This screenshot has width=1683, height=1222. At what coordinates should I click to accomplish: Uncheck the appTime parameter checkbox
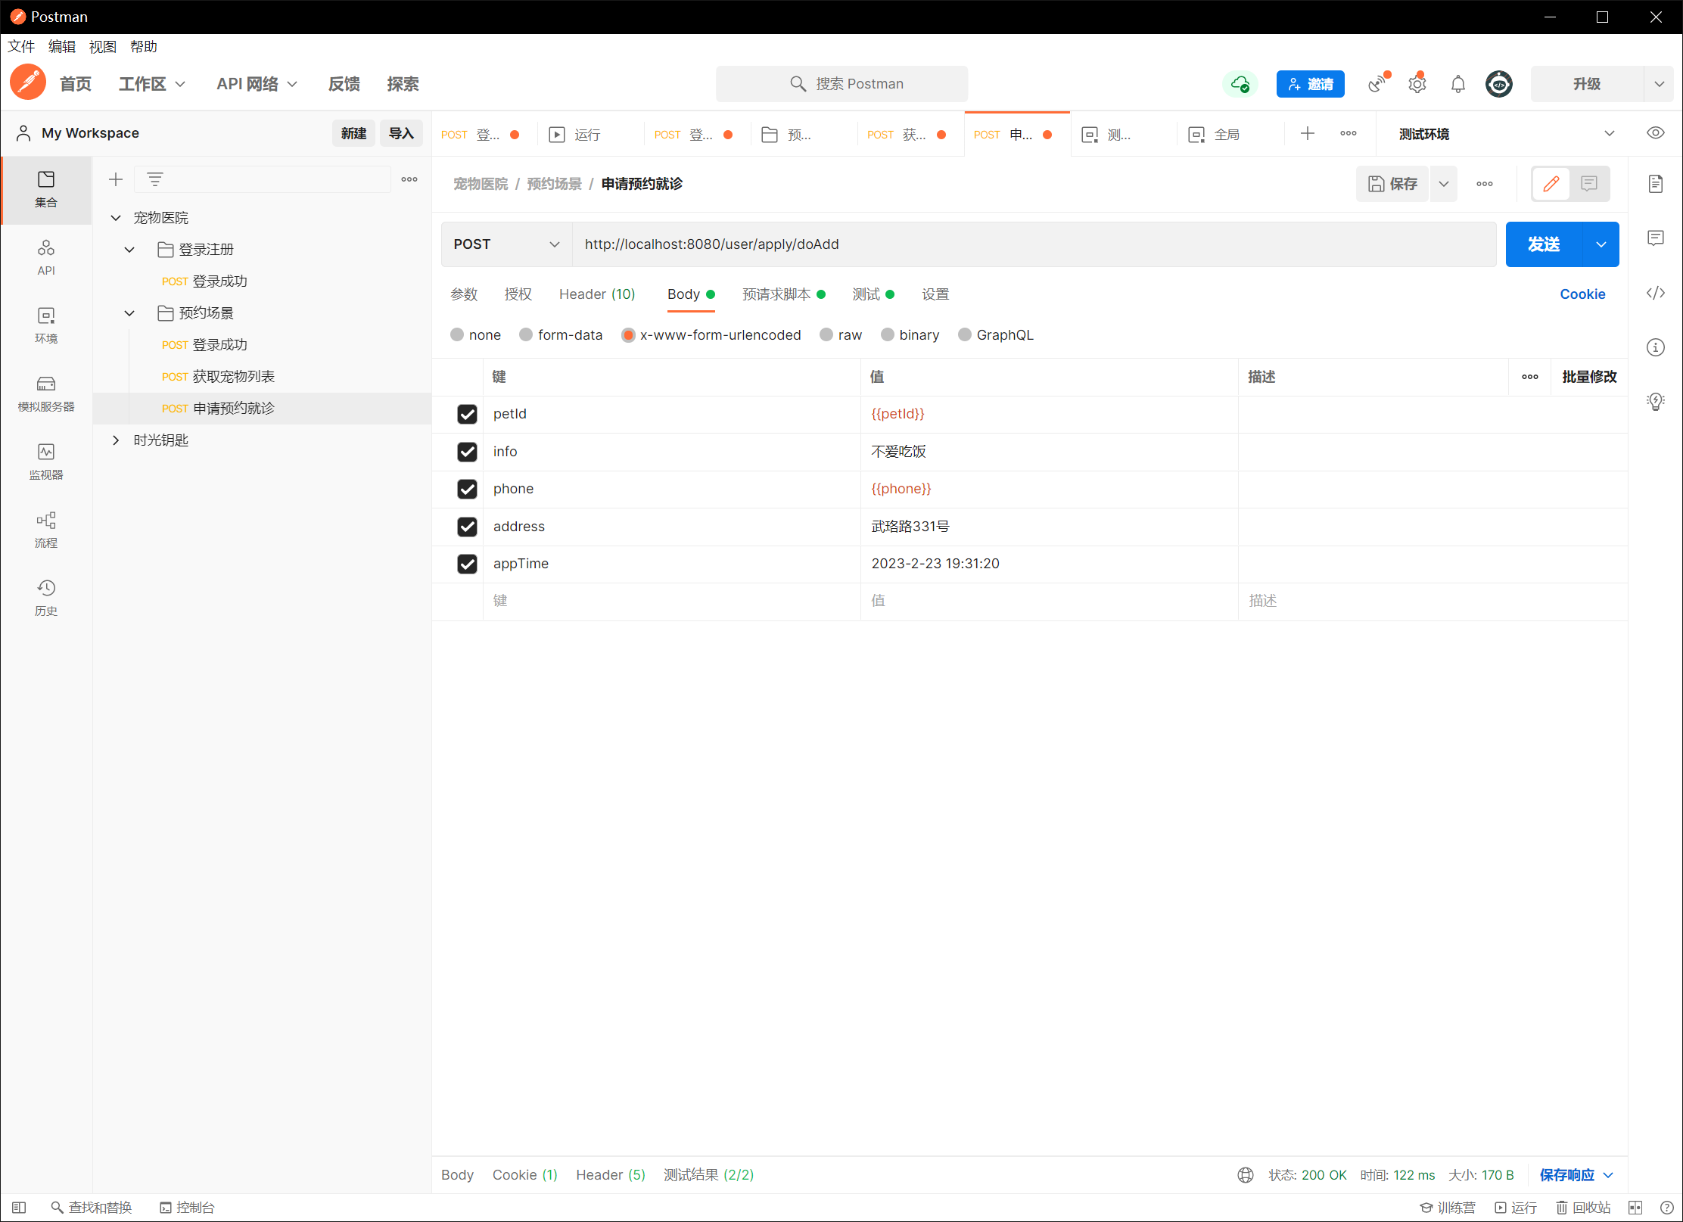[467, 564]
